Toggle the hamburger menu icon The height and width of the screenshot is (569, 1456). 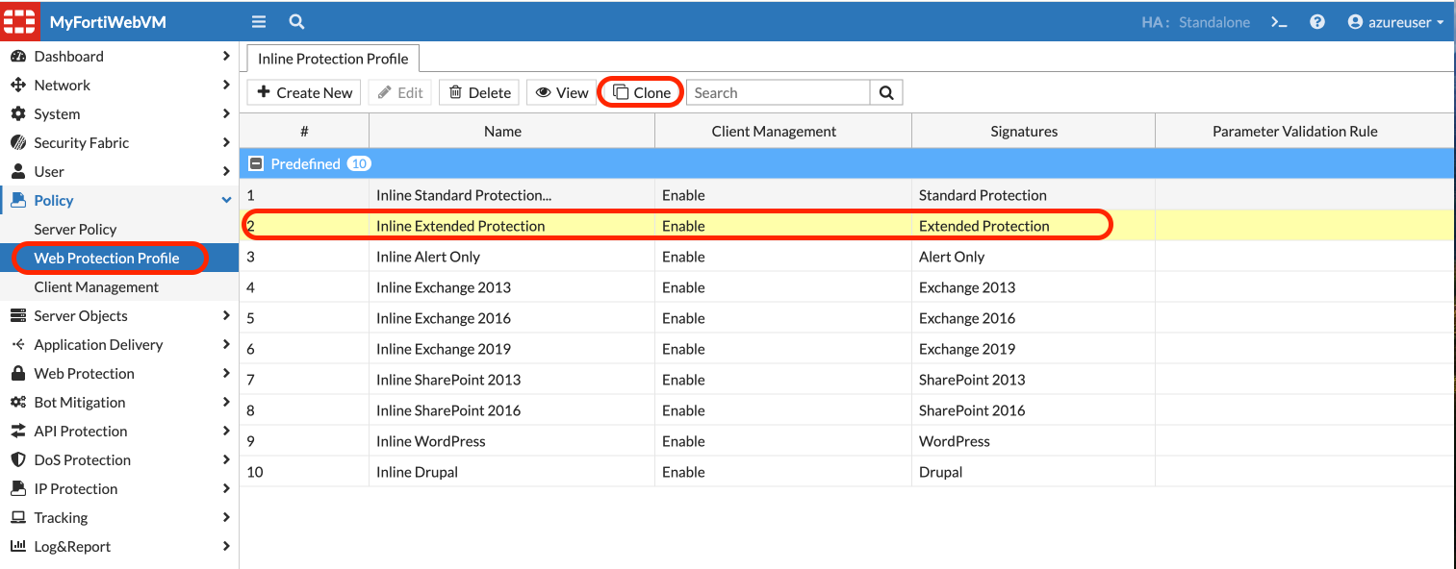[259, 21]
